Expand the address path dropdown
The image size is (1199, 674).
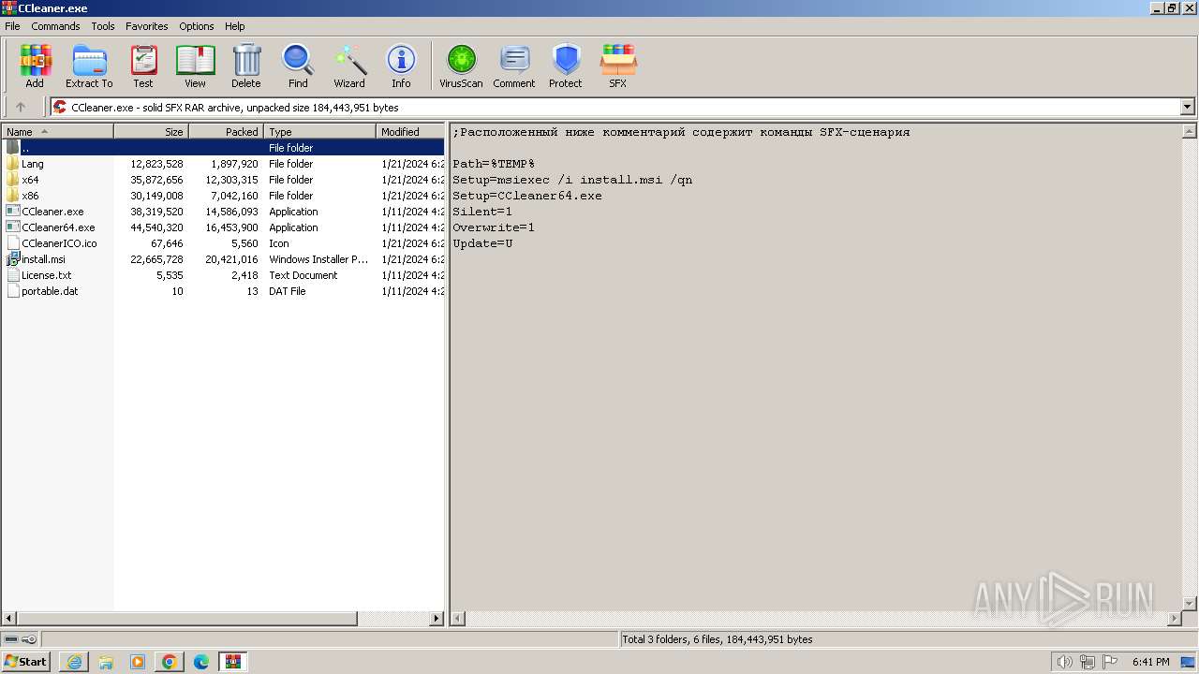click(1187, 107)
